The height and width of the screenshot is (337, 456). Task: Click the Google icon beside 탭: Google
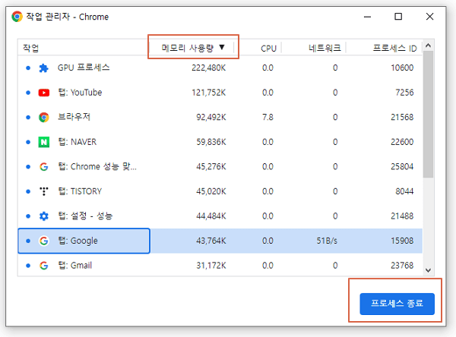pos(43,241)
